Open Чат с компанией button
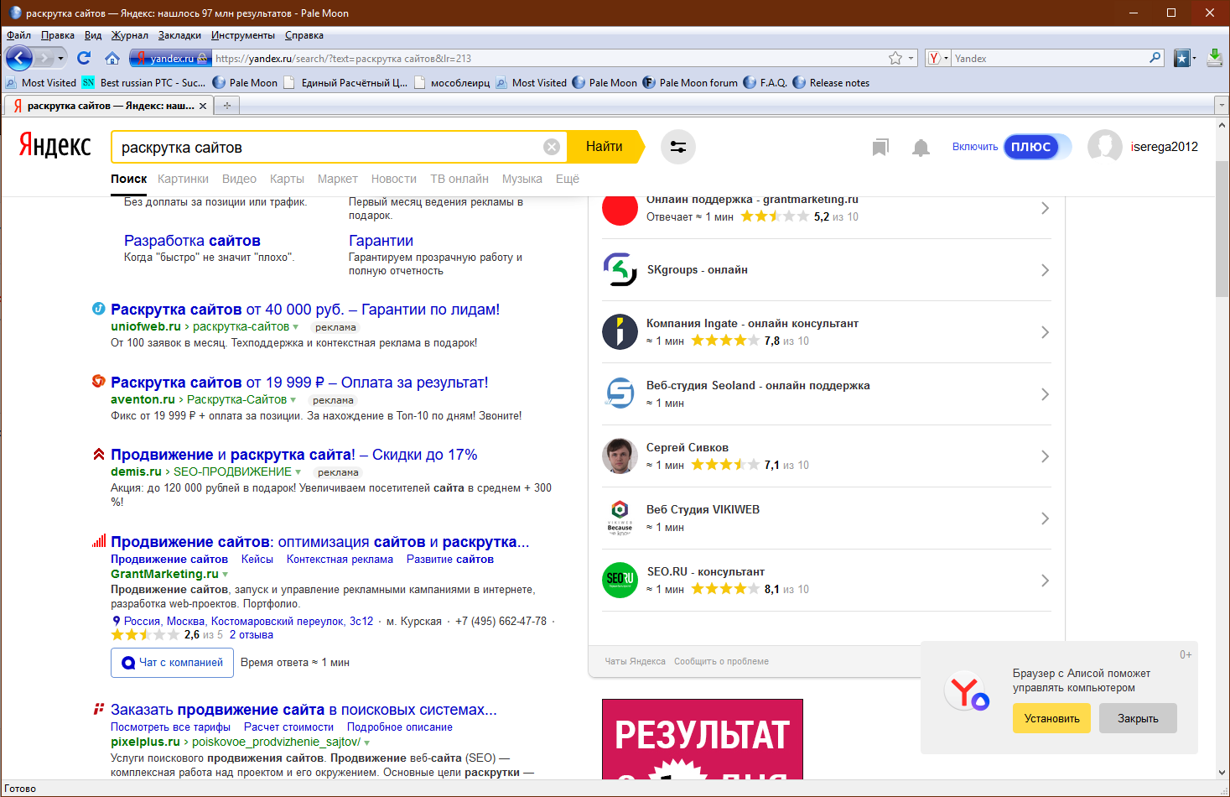Screen dimensions: 1230x797 tap(172, 663)
